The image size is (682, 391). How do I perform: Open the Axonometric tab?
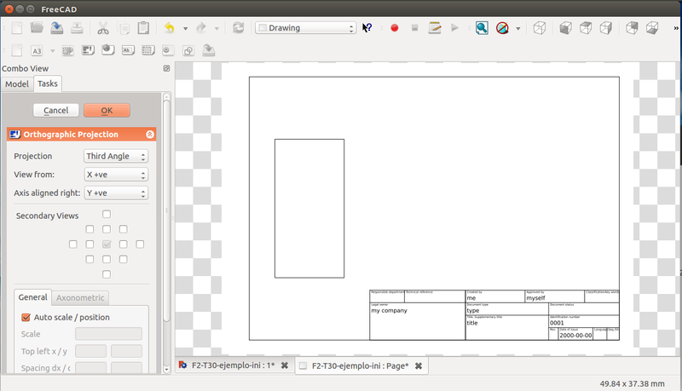[80, 298]
